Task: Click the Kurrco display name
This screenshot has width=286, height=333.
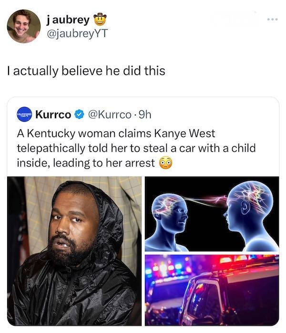Action: click(53, 114)
